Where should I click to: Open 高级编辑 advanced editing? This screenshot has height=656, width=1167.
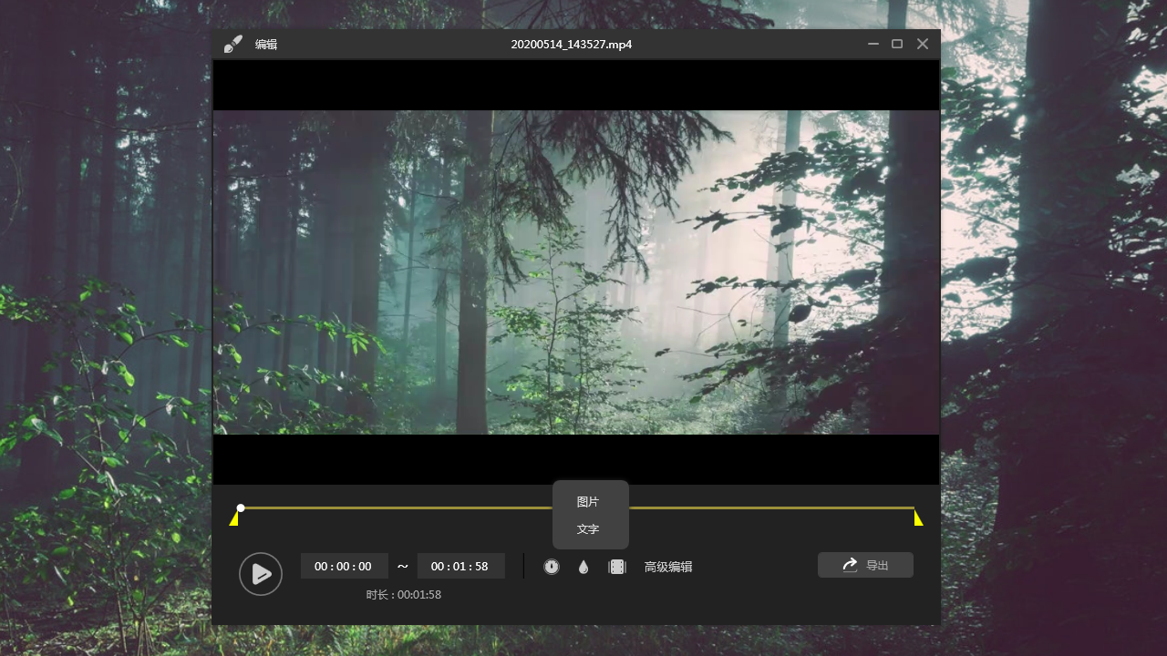[x=668, y=567]
